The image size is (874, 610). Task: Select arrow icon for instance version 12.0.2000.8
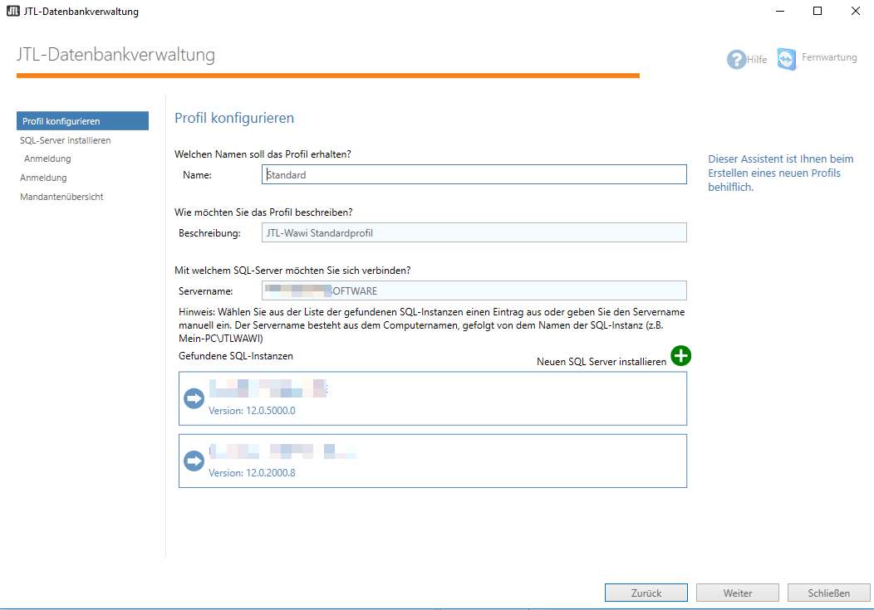click(194, 461)
